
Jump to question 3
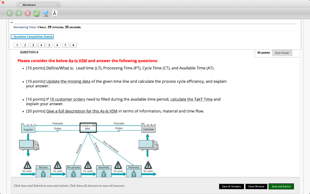33,45
